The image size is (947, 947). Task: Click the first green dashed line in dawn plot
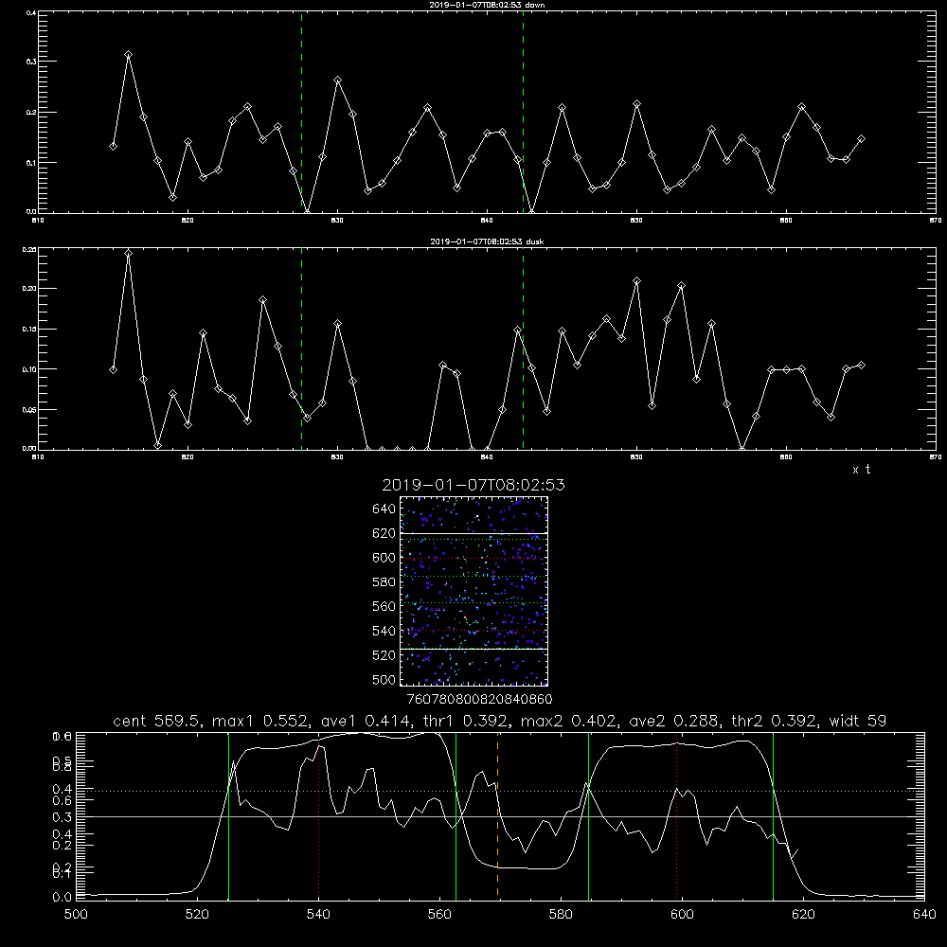301,112
